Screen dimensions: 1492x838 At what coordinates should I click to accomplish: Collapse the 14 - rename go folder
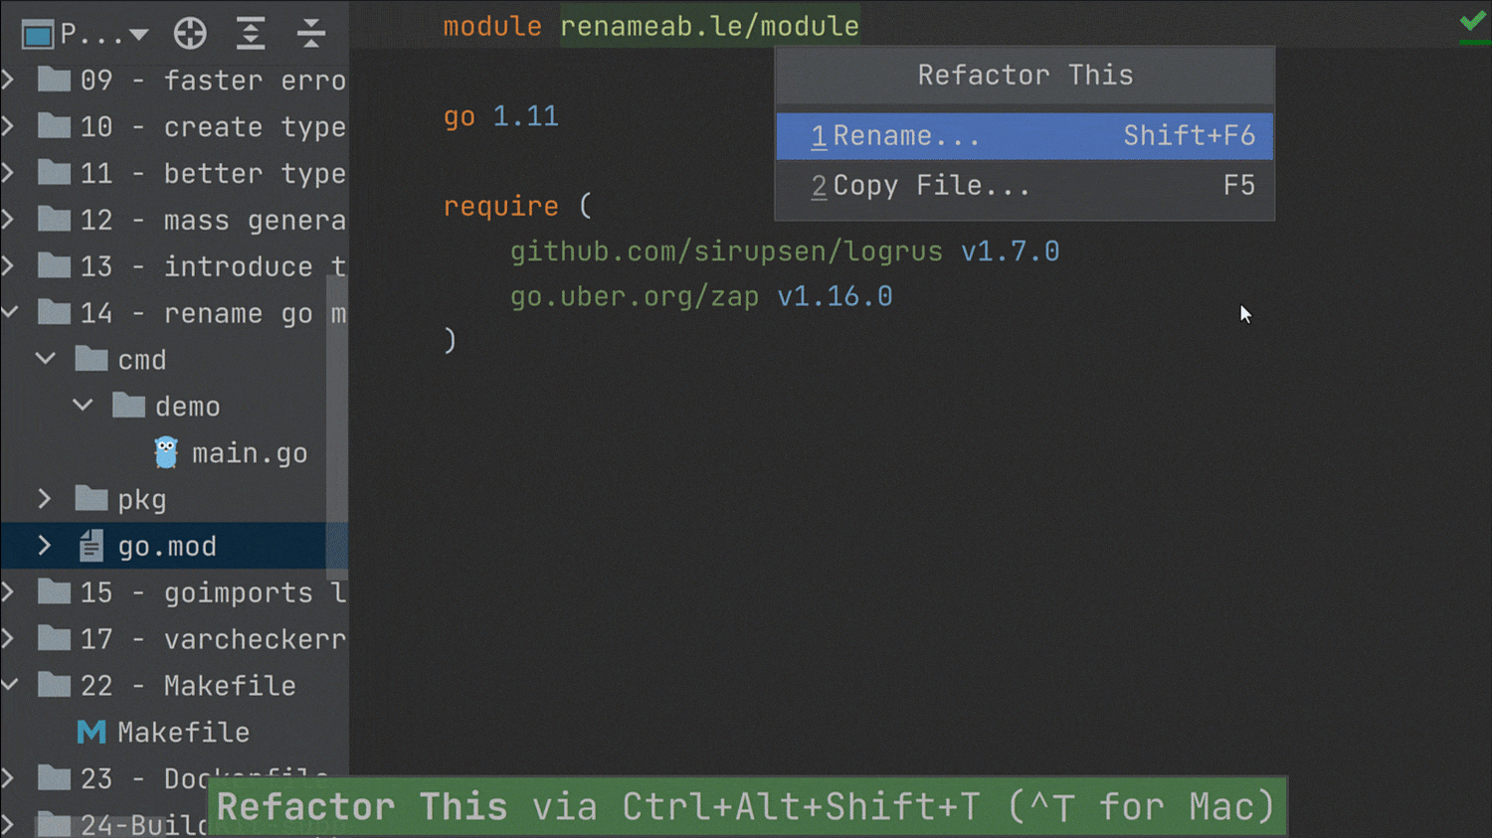pos(10,312)
